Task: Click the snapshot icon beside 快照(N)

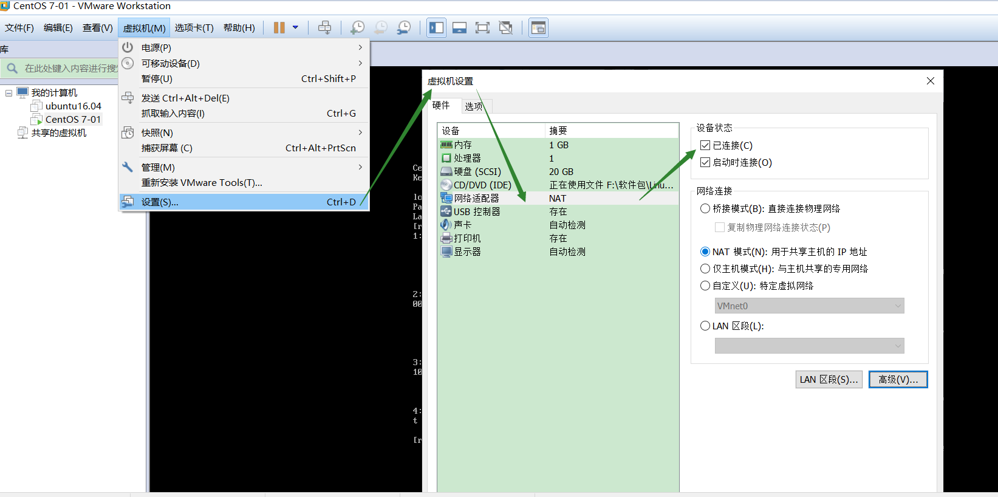Action: (x=128, y=132)
